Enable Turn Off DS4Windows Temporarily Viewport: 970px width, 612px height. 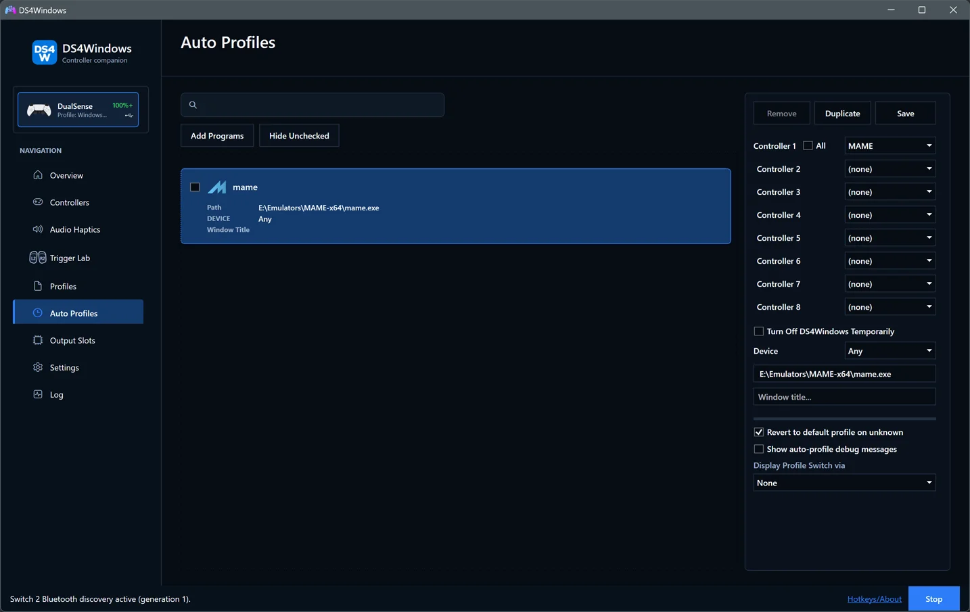click(759, 331)
